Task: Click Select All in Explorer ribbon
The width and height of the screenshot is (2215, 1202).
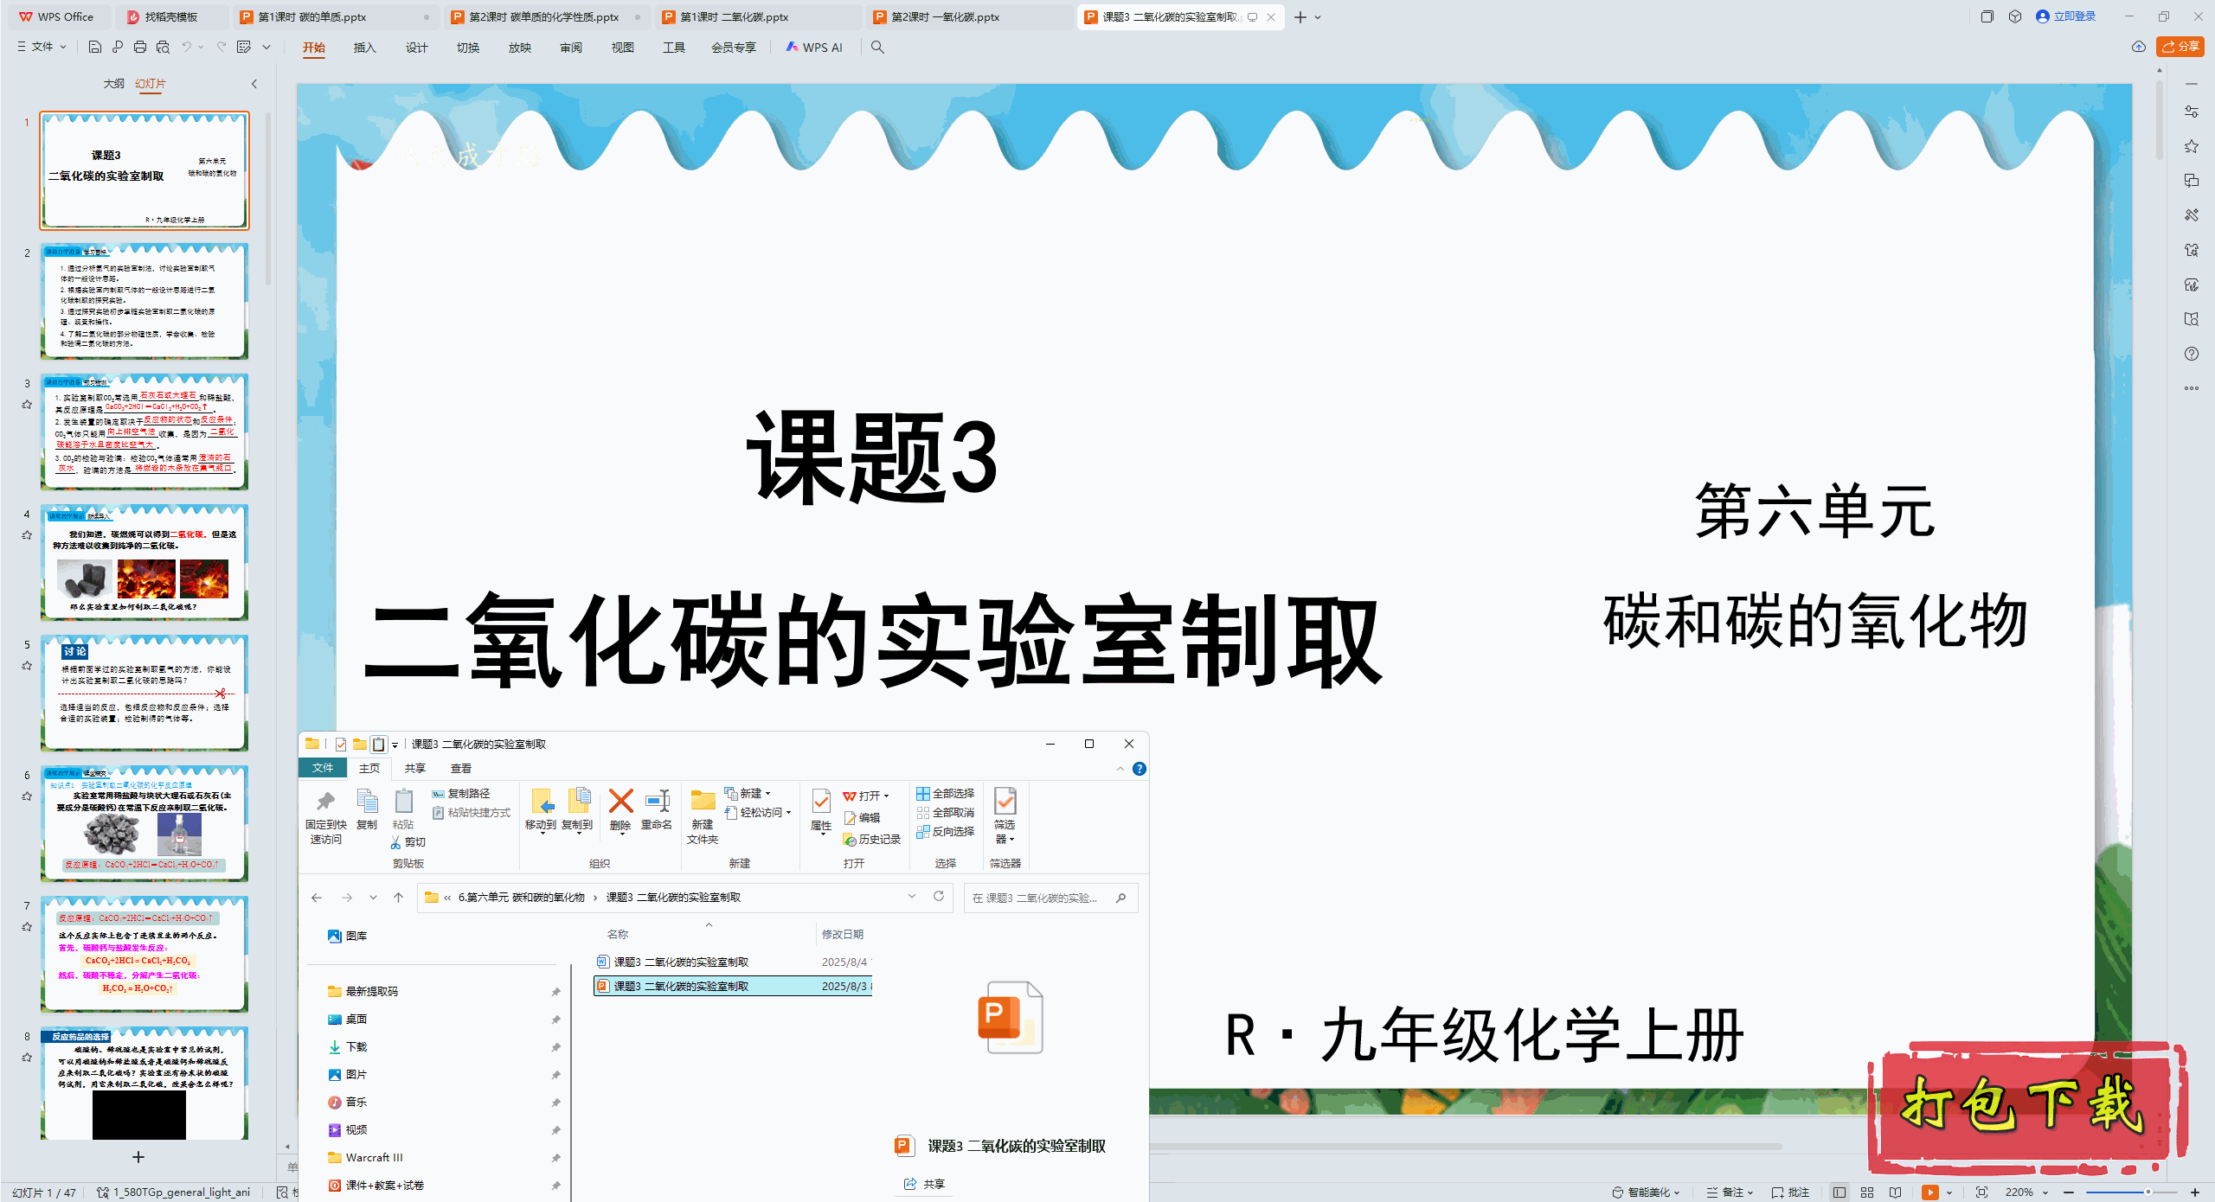Action: click(x=945, y=793)
